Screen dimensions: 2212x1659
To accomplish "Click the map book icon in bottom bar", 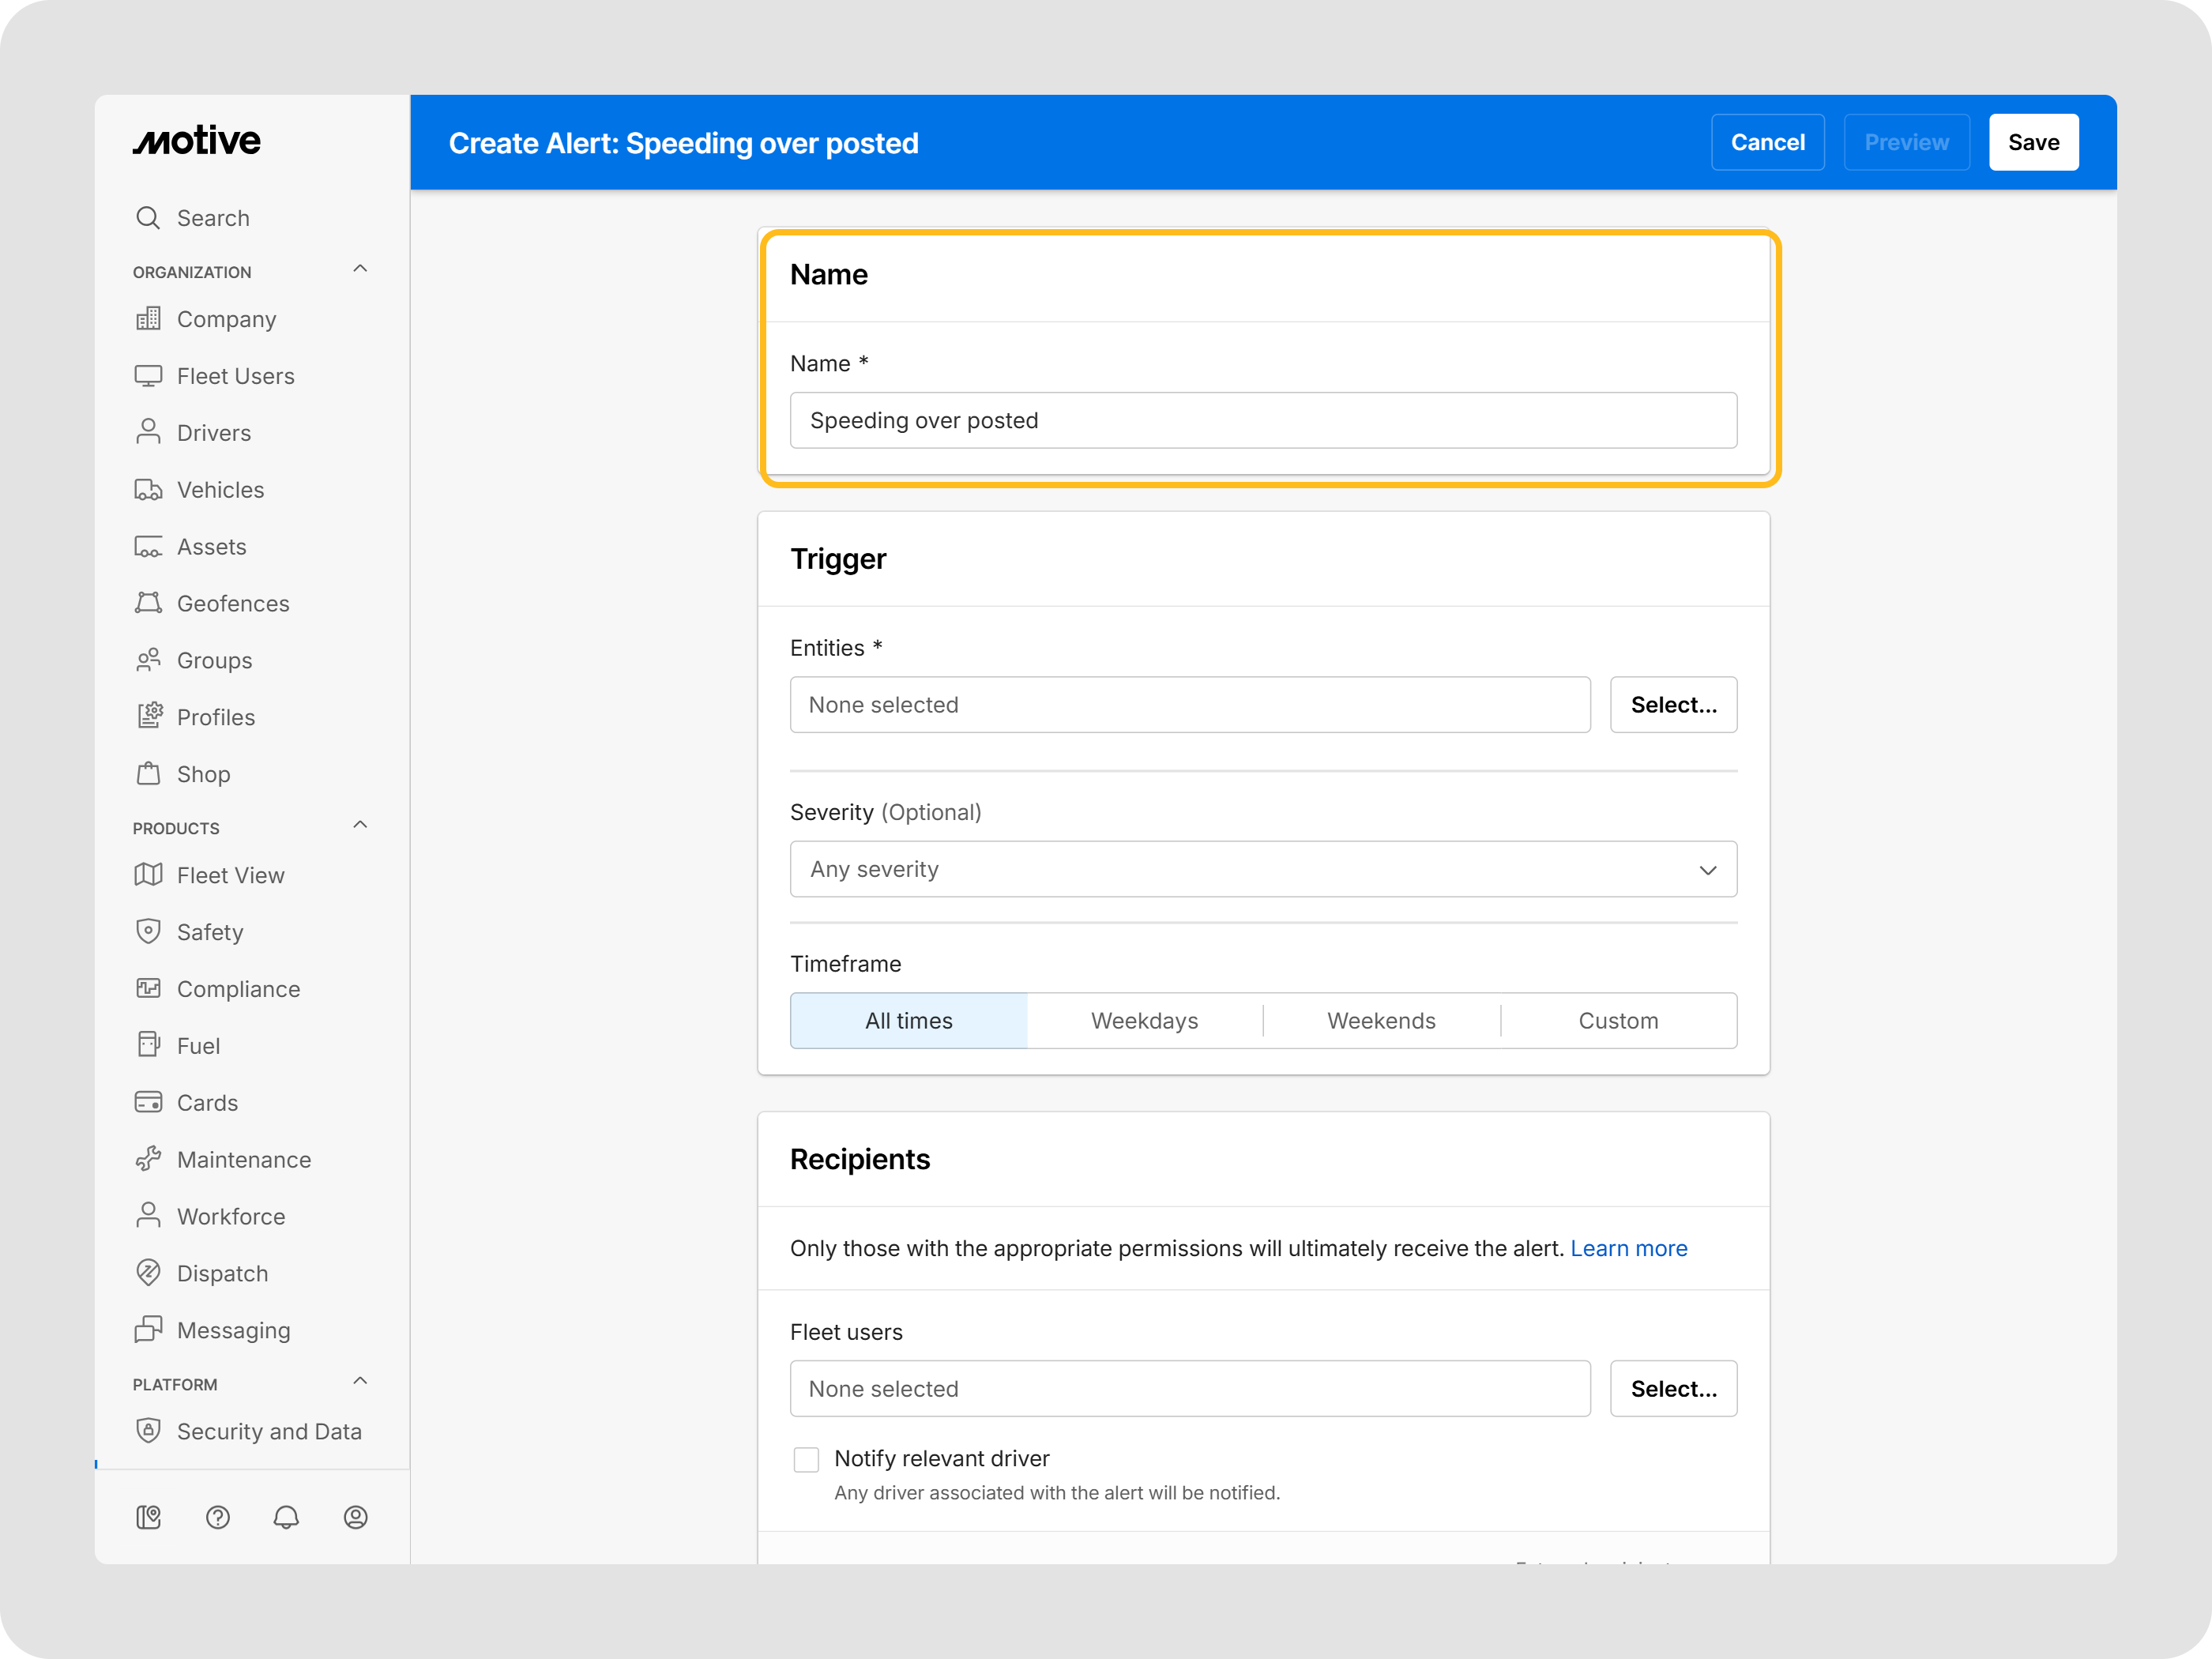I will pyautogui.click(x=149, y=1517).
